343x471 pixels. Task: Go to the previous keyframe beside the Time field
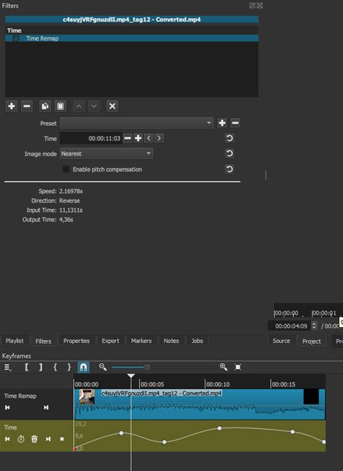[148, 138]
